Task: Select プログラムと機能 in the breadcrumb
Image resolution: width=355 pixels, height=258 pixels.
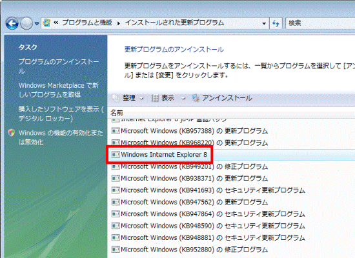Action: (x=87, y=23)
